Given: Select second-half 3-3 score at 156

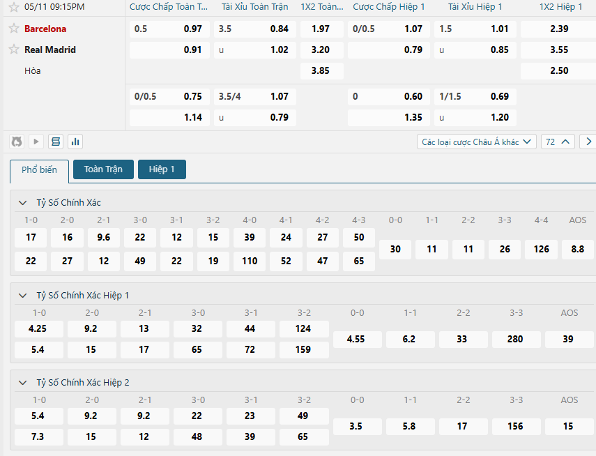Looking at the screenshot, I should pyautogui.click(x=516, y=427).
